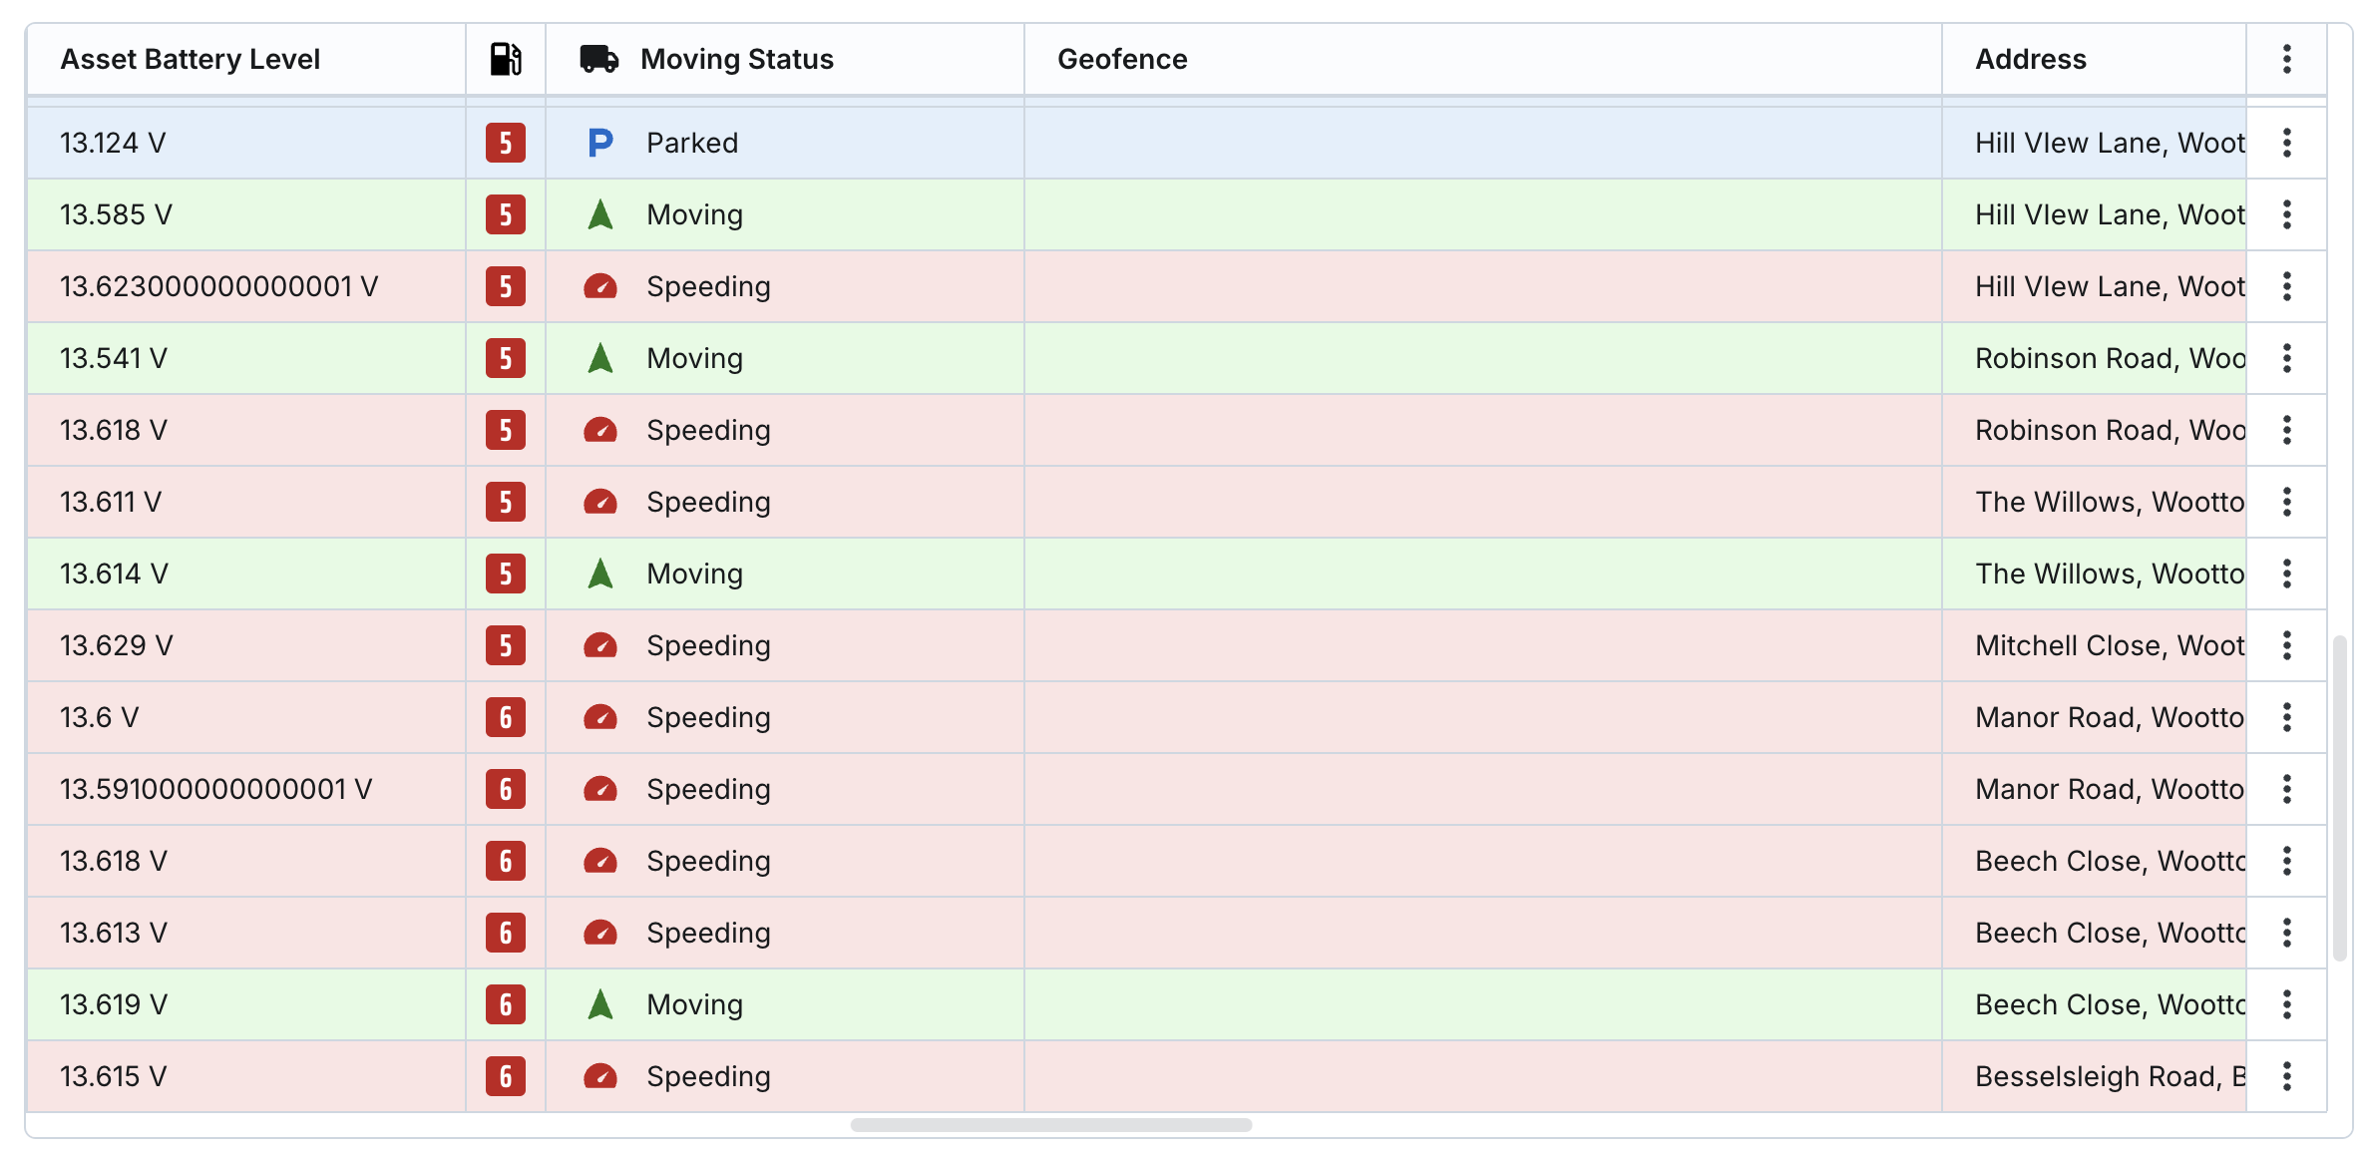Click red 6 badge in 13.6 V row

point(506,717)
